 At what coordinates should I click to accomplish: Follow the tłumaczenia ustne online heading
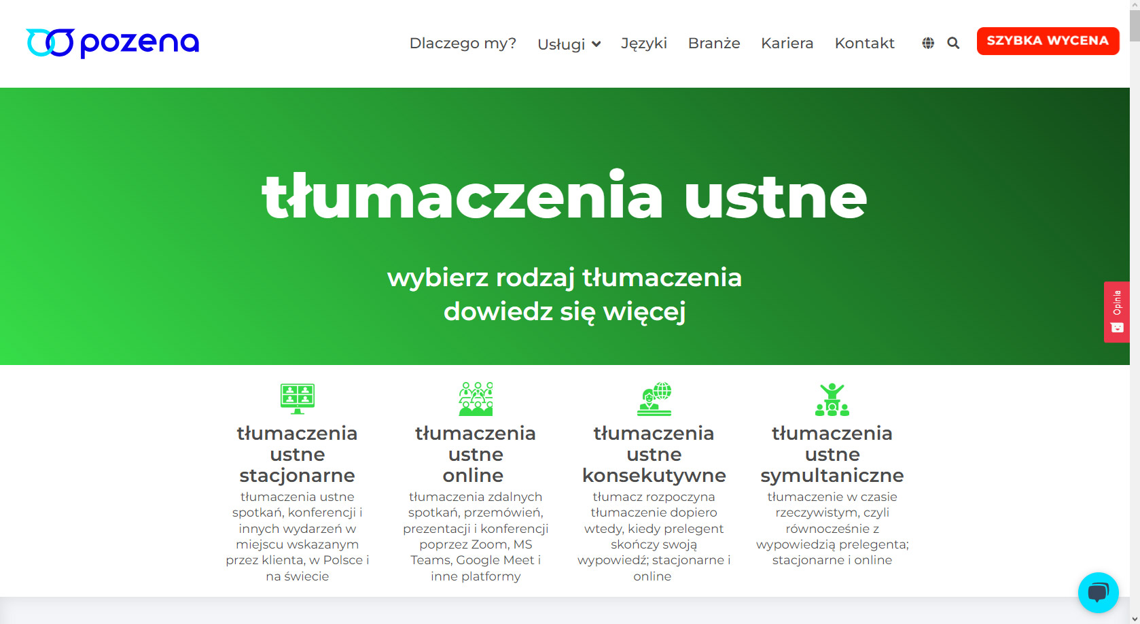point(476,454)
